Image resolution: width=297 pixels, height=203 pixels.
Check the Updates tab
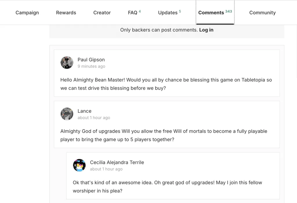(168, 12)
